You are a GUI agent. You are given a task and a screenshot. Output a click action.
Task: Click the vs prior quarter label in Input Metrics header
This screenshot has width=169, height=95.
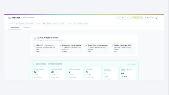(132, 64)
